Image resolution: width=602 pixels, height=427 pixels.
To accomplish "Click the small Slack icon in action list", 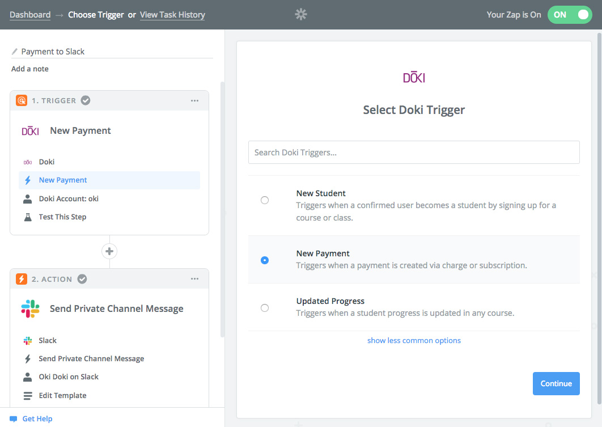I will point(28,341).
